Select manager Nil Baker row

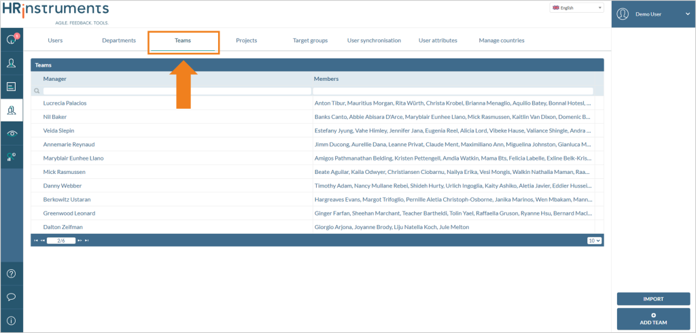[x=55, y=117]
